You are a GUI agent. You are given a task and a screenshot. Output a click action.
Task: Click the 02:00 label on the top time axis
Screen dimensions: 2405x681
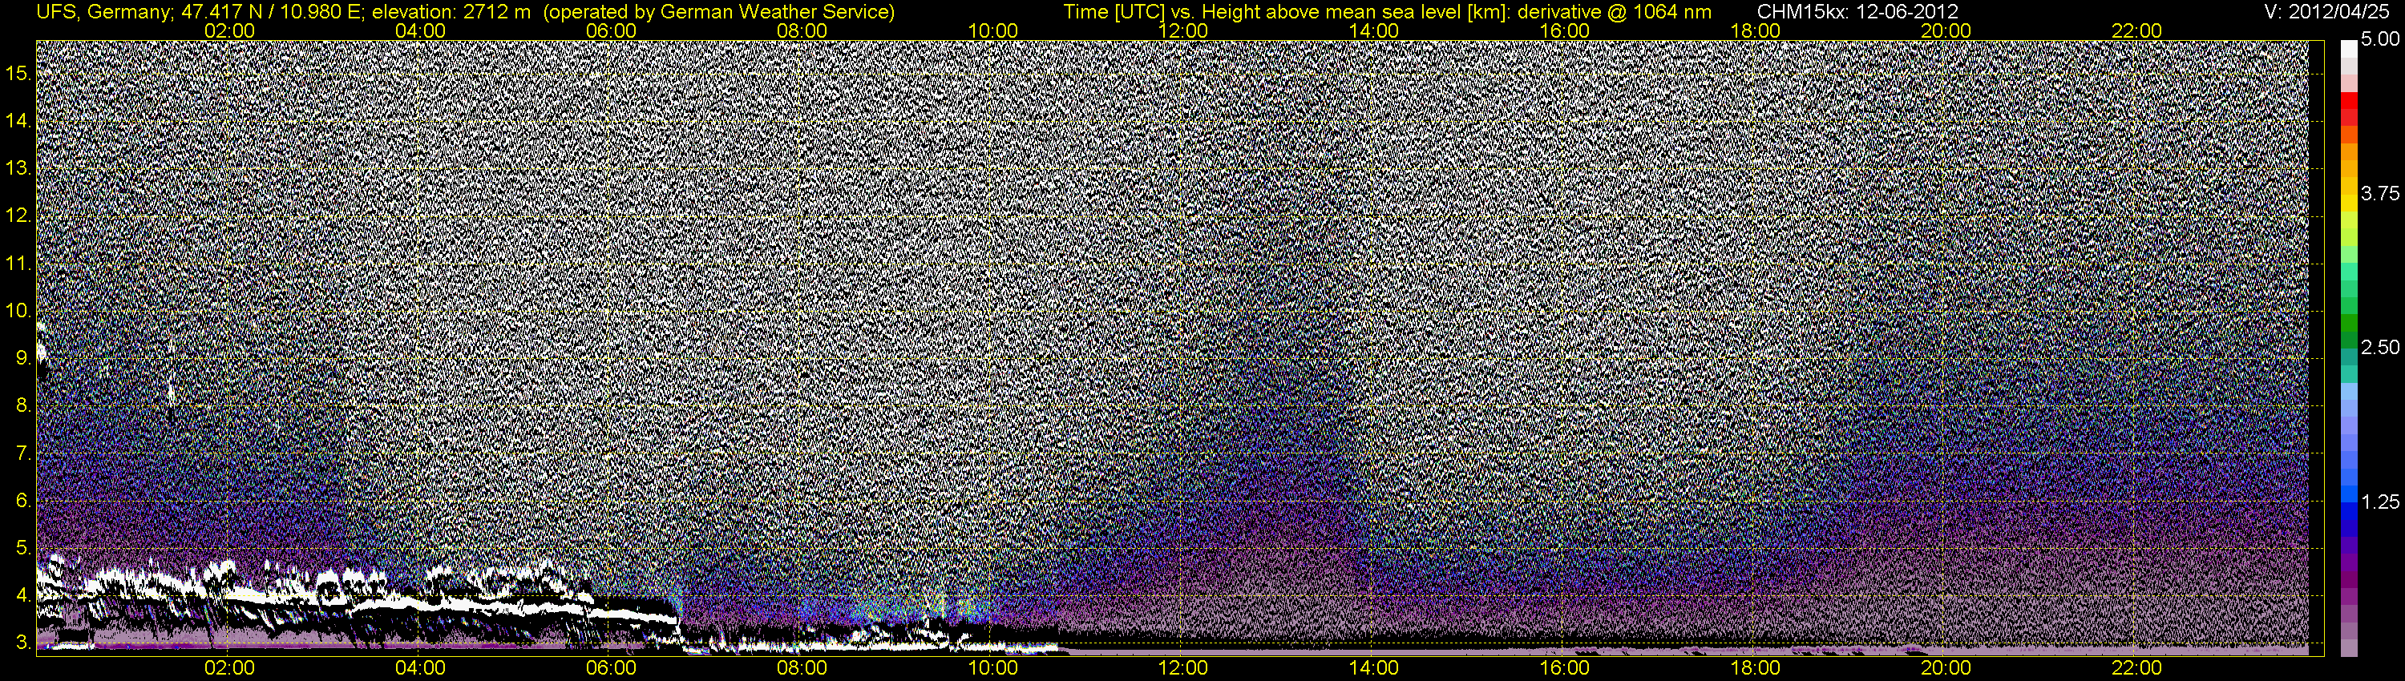(229, 30)
